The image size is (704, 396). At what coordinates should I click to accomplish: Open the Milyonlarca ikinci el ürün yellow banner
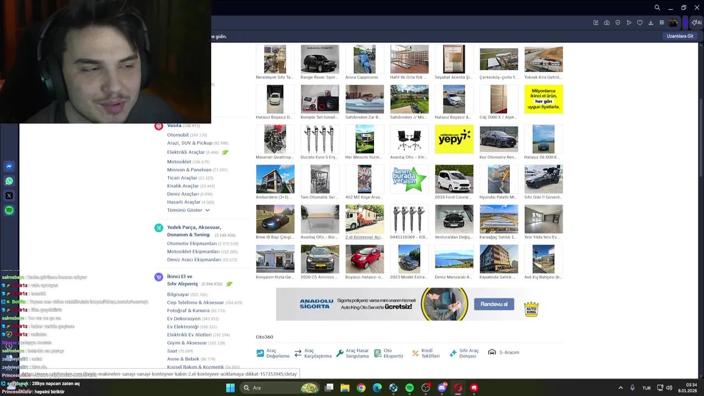click(x=543, y=99)
